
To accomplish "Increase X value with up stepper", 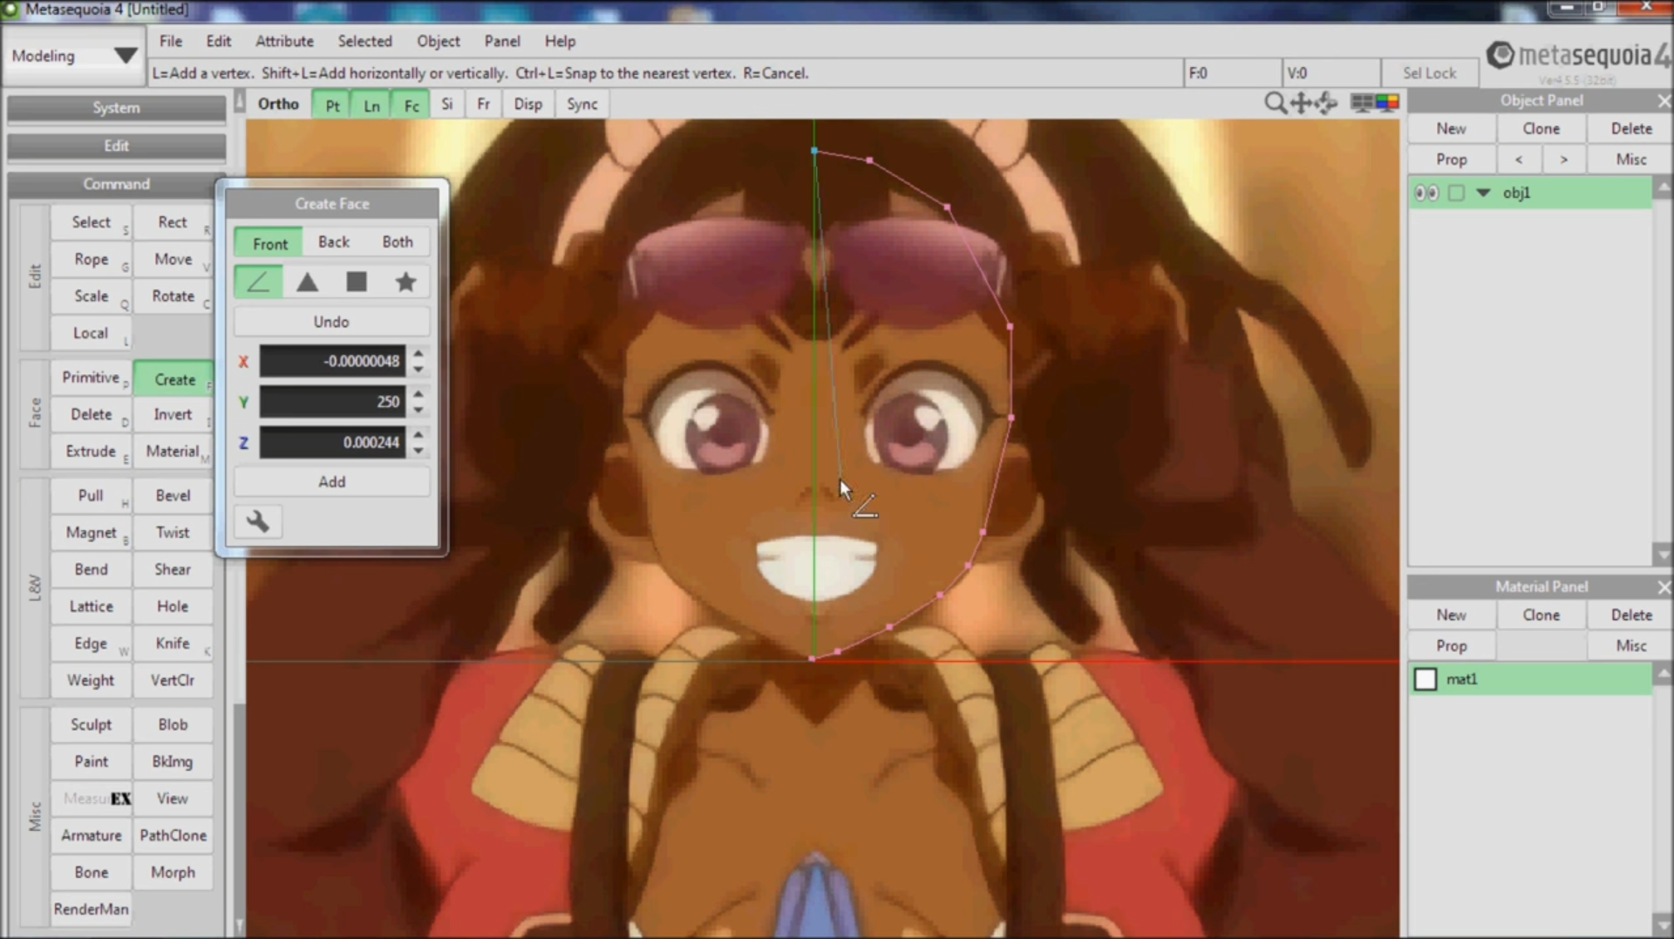I will [x=418, y=353].
